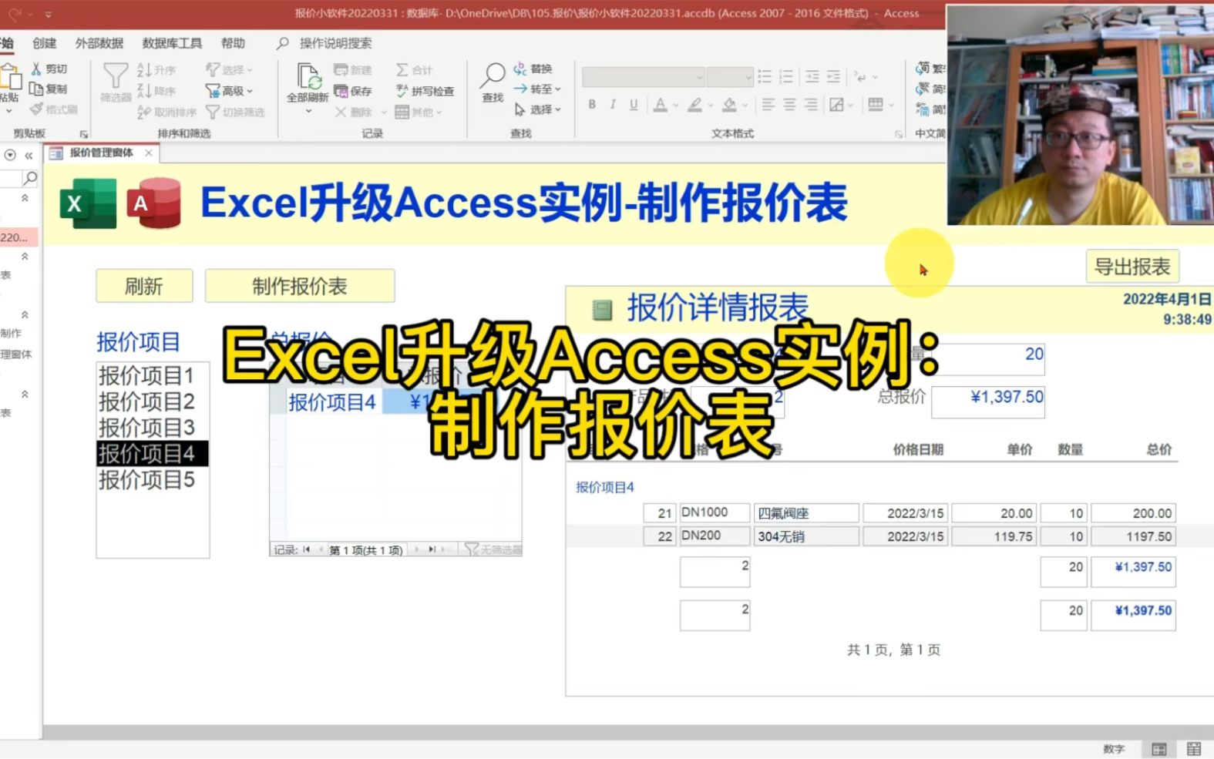Open the Database Tools (数据库工具) tab
This screenshot has height=759, width=1214.
point(172,43)
